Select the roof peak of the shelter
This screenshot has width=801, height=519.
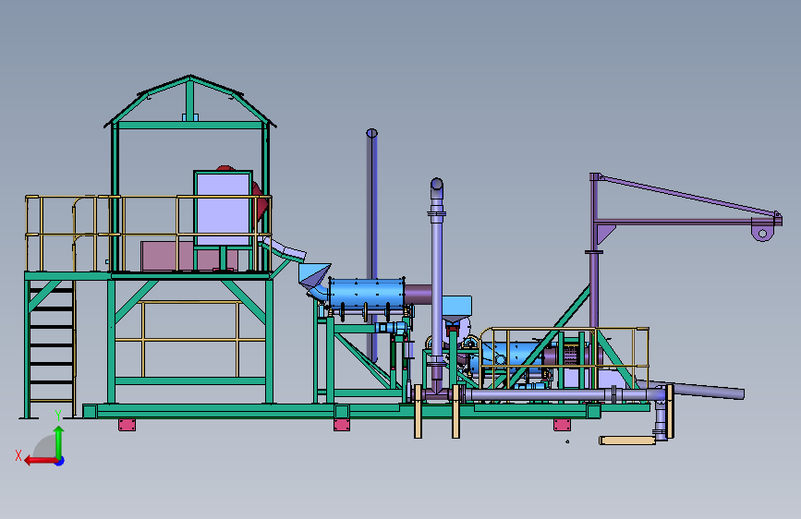click(190, 78)
